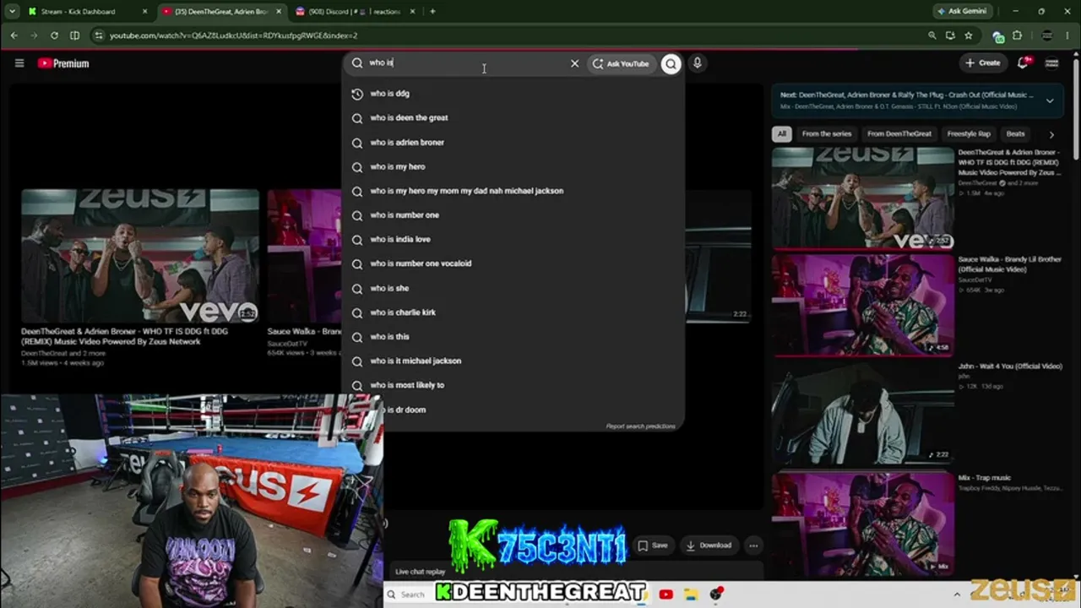Select the 'michael jackson' hero mom dad suggestion
Image resolution: width=1081 pixels, height=608 pixels.
click(x=513, y=191)
